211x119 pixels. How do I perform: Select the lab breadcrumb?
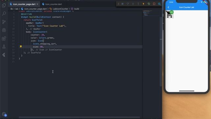tap(17, 9)
